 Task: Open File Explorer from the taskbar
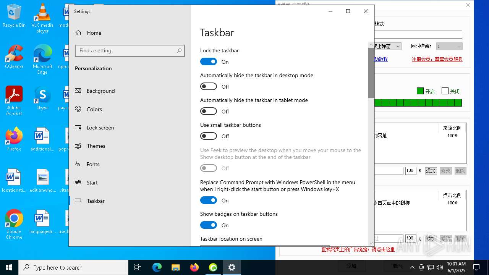coord(175,267)
